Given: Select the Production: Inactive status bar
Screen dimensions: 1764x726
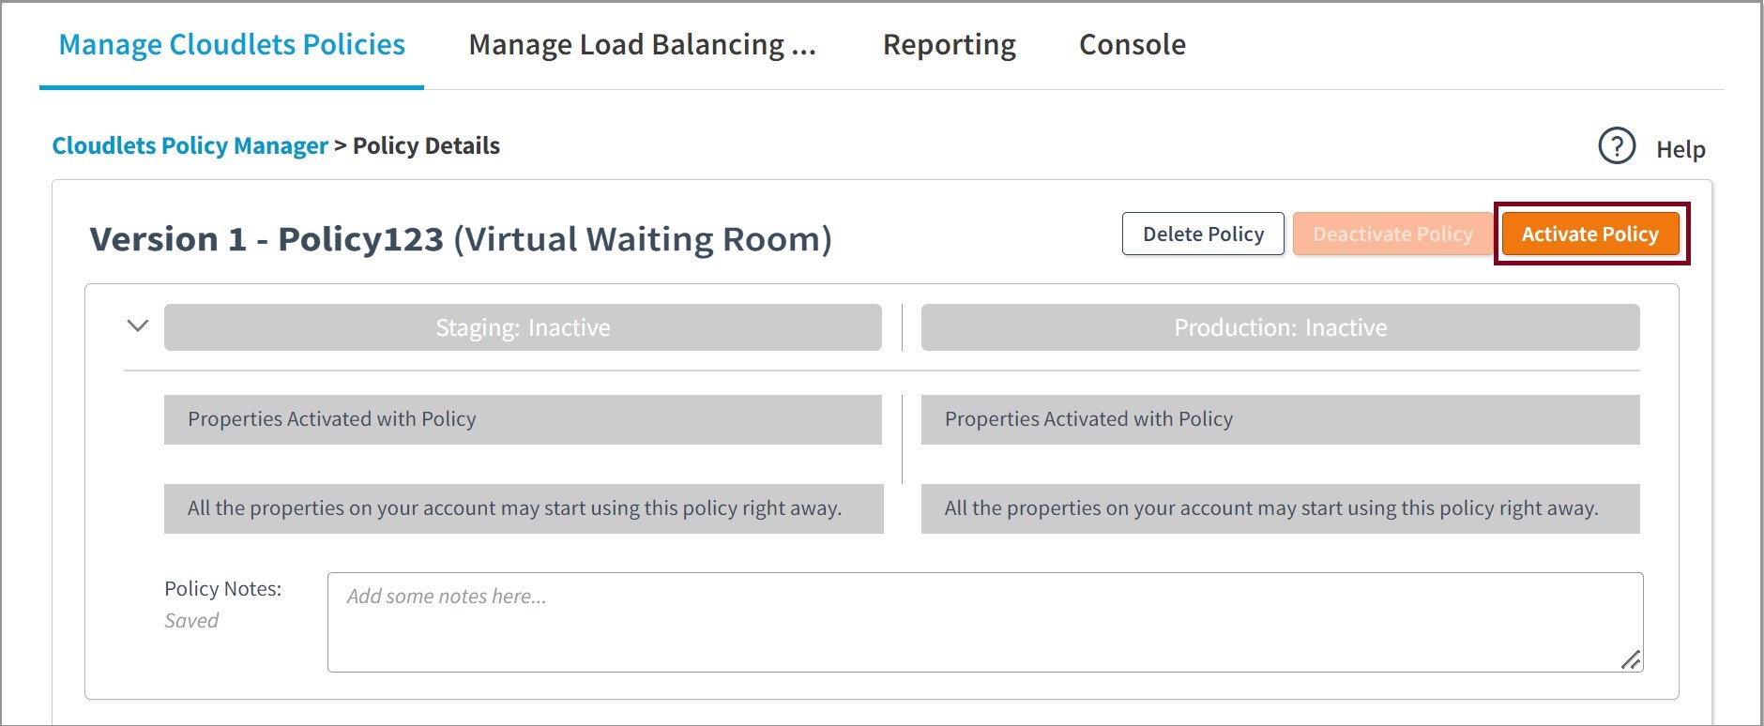Looking at the screenshot, I should point(1280,327).
